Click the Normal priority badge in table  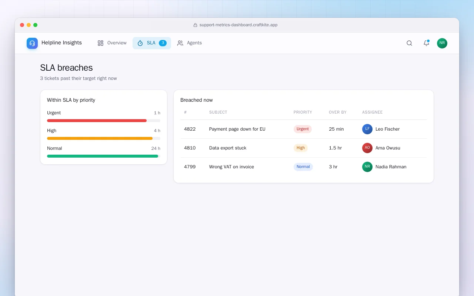click(x=303, y=167)
